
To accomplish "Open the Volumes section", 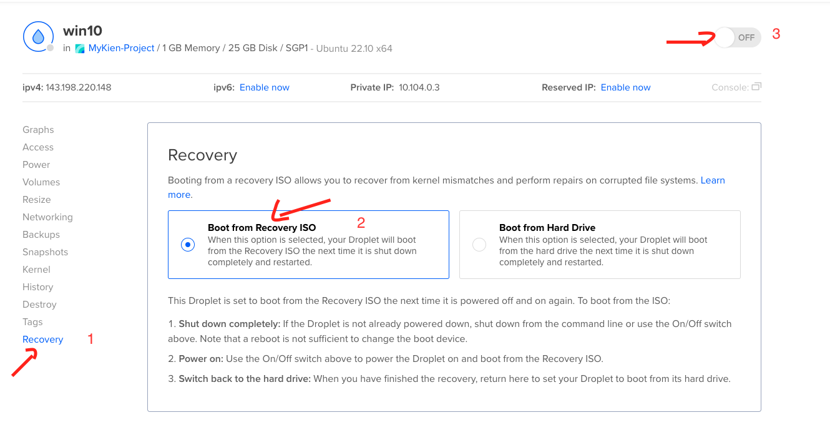I will coord(41,182).
